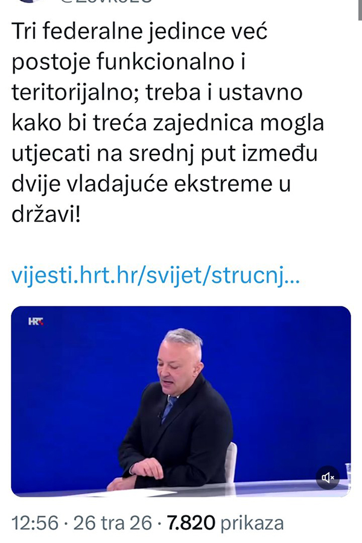
Task: Unmute the video with the speaker icon
Action: [x=328, y=478]
